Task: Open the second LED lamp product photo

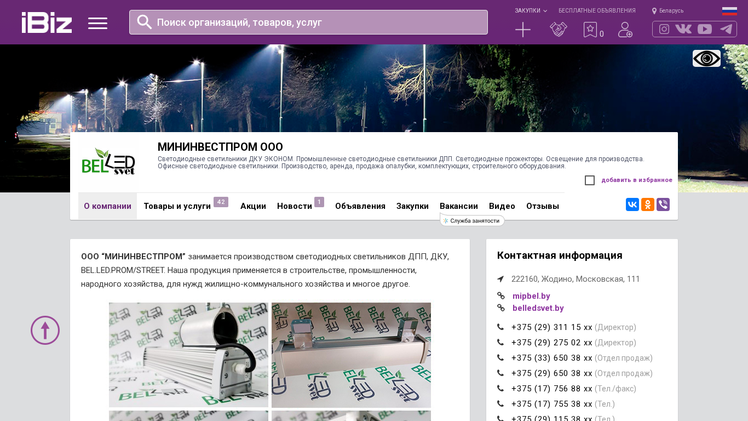Action: (x=351, y=355)
